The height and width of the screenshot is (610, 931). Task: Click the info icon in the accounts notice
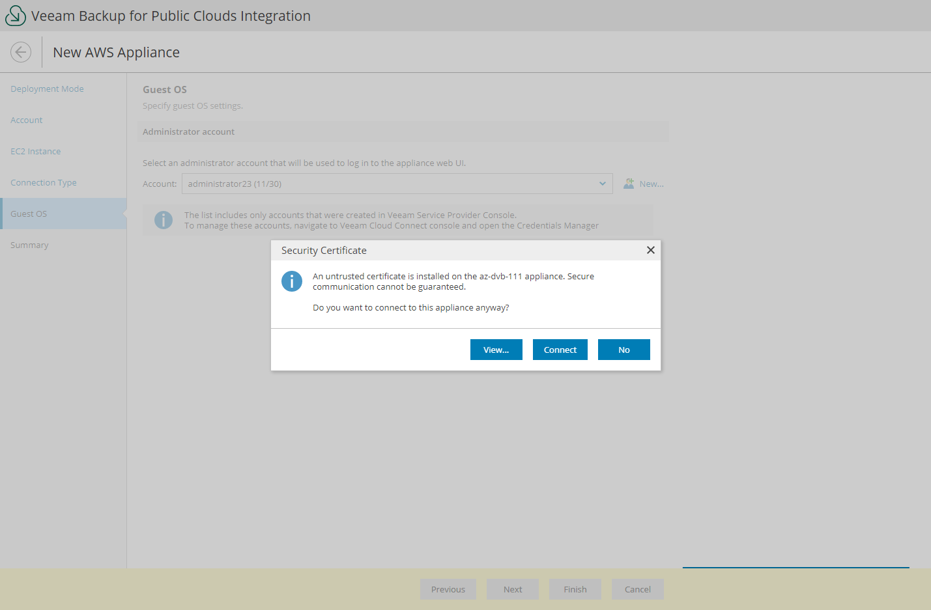pos(164,219)
